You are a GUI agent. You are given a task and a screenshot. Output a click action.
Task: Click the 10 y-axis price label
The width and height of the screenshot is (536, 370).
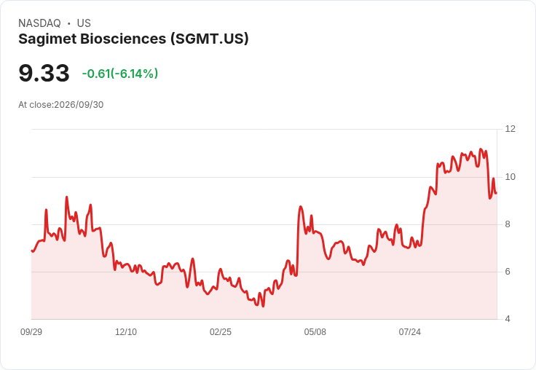[511, 177]
